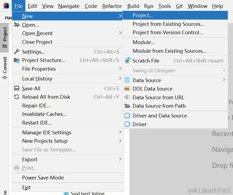The image size is (233, 195).
Task: Click the DDL Data Source icon
Action: 127,89
